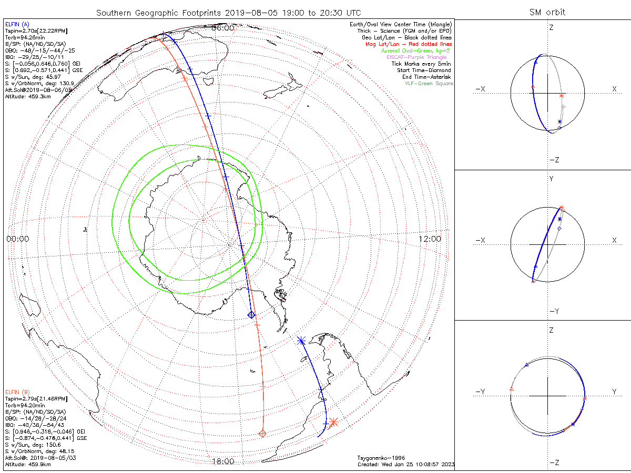
Task: Click the red asterisk end marker on the main map
Action: (x=333, y=421)
